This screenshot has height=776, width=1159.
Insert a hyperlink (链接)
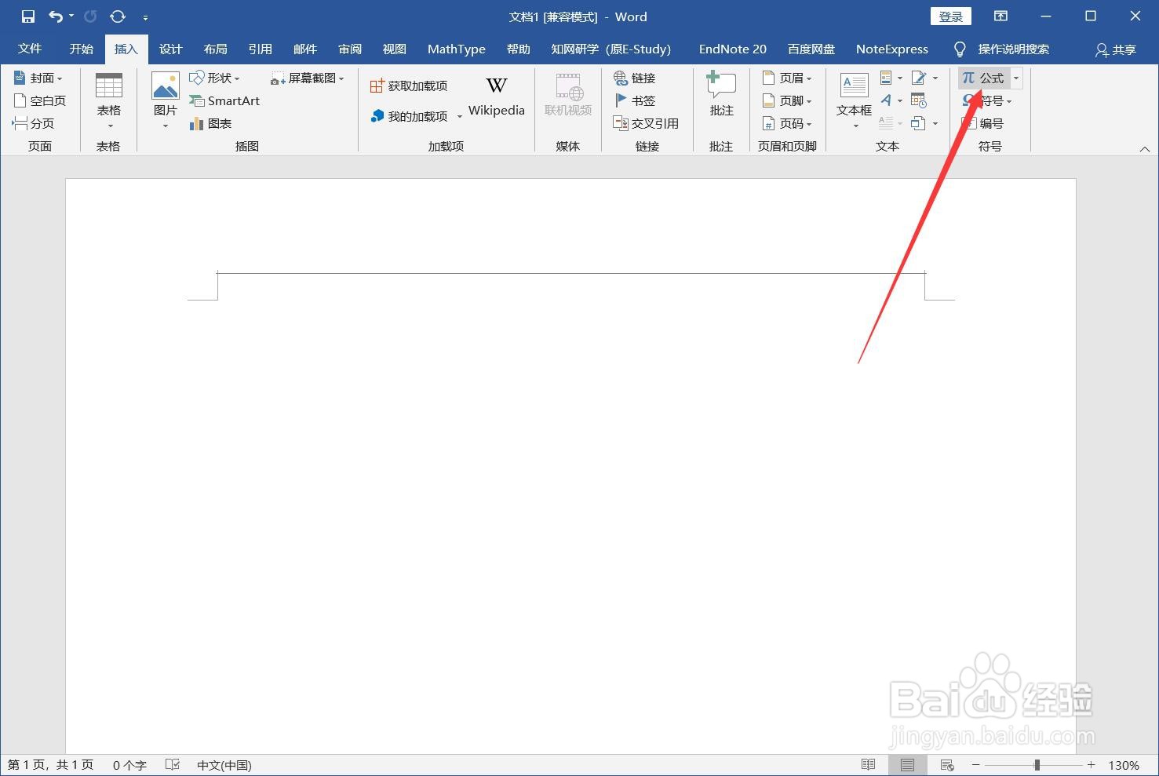635,78
